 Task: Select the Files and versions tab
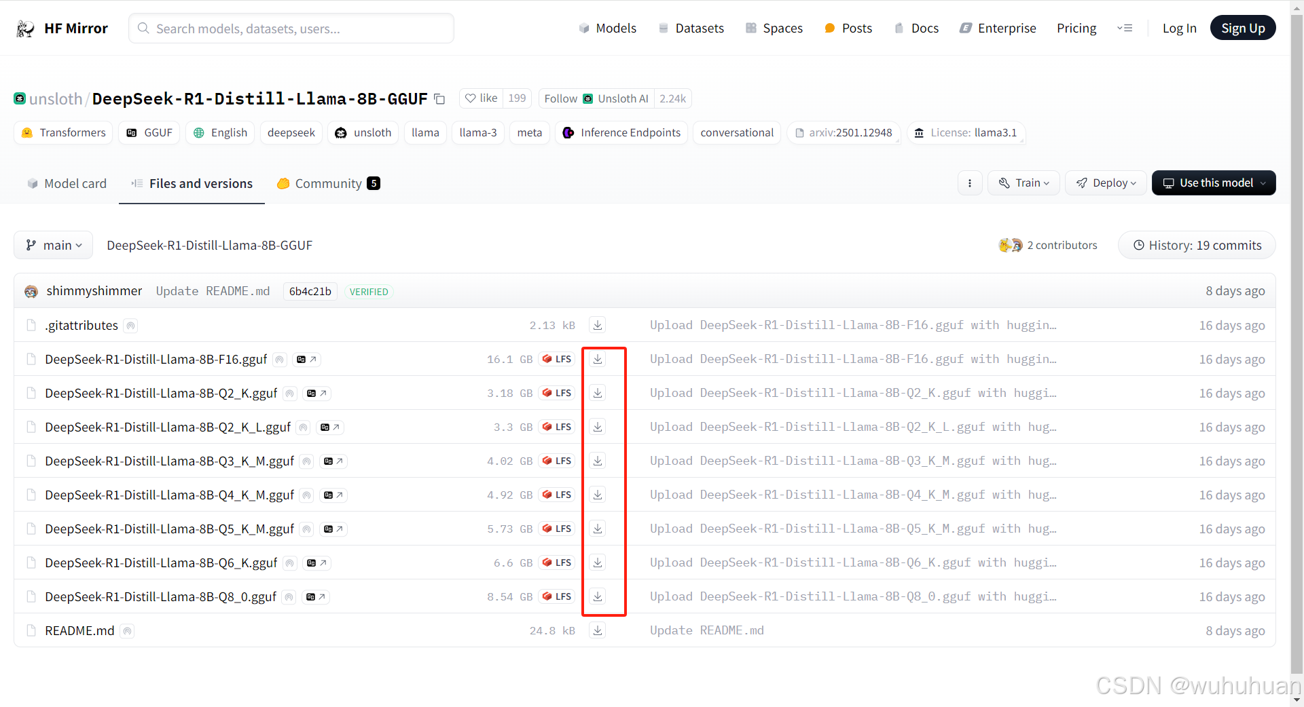pyautogui.click(x=192, y=183)
